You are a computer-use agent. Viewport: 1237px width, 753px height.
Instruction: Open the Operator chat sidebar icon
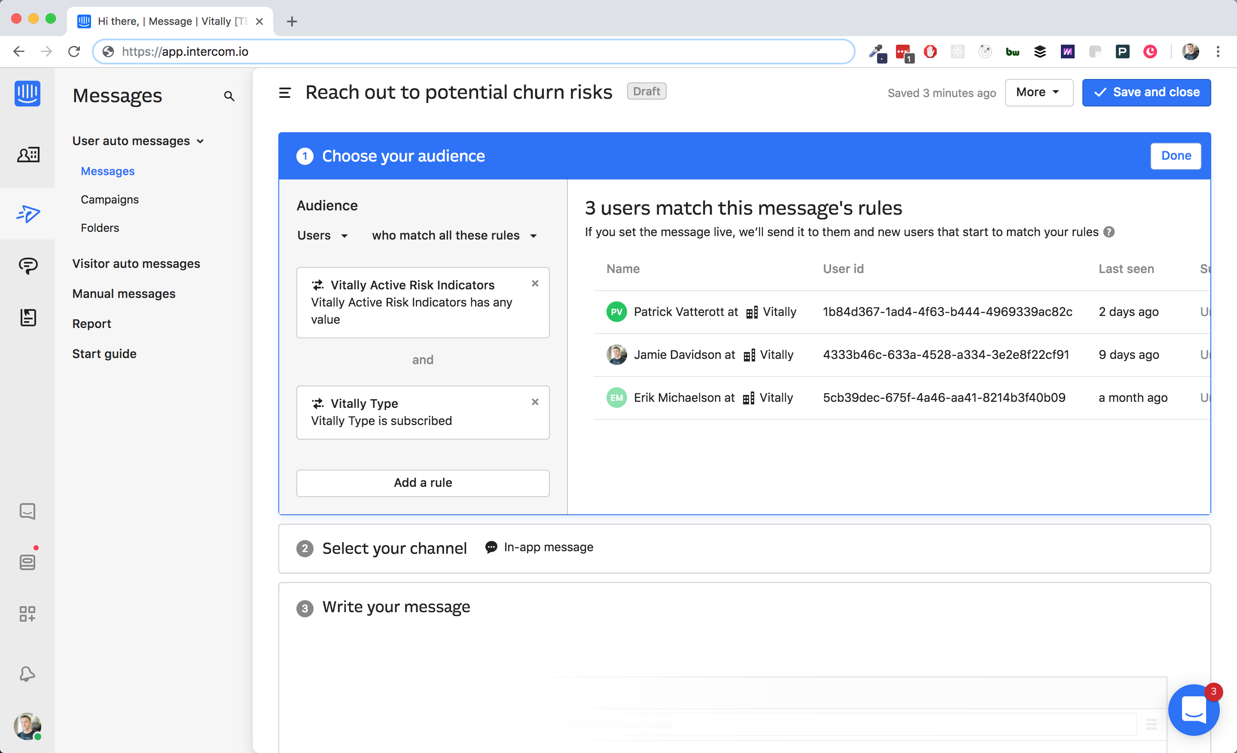pos(27,511)
